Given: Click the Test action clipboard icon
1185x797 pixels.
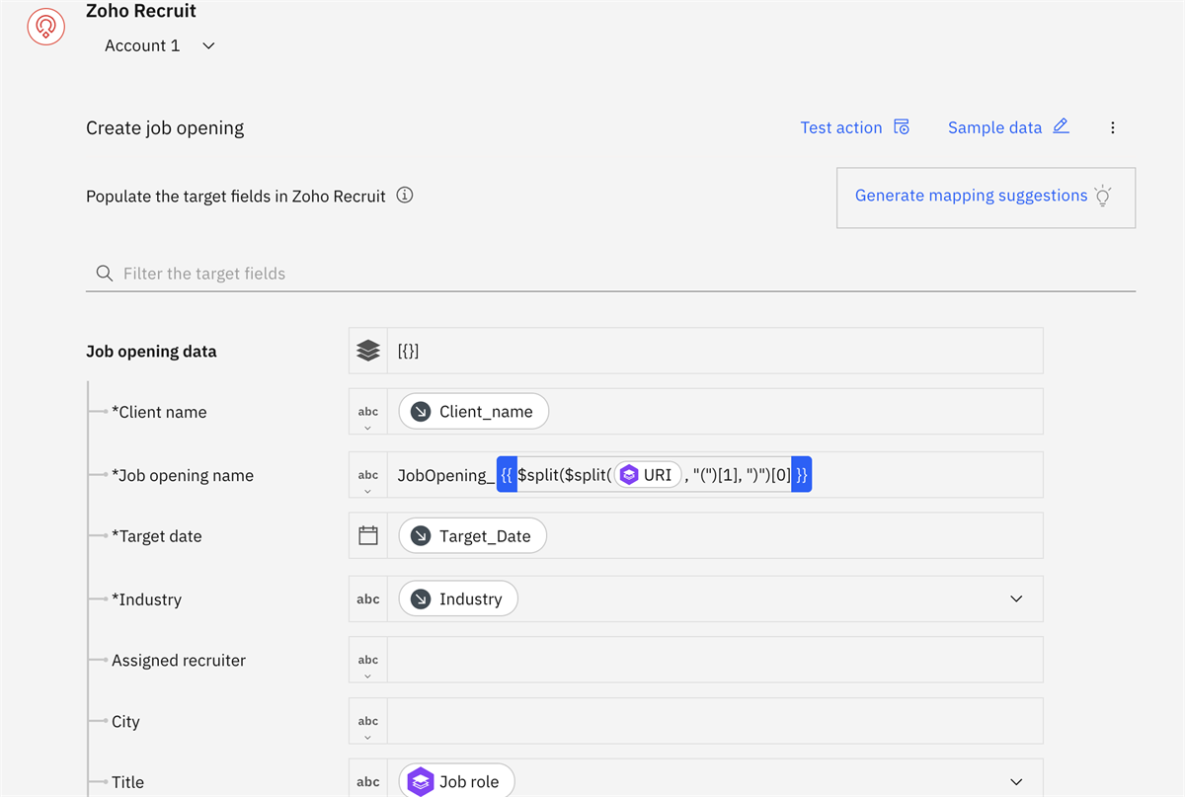Looking at the screenshot, I should pos(902,126).
